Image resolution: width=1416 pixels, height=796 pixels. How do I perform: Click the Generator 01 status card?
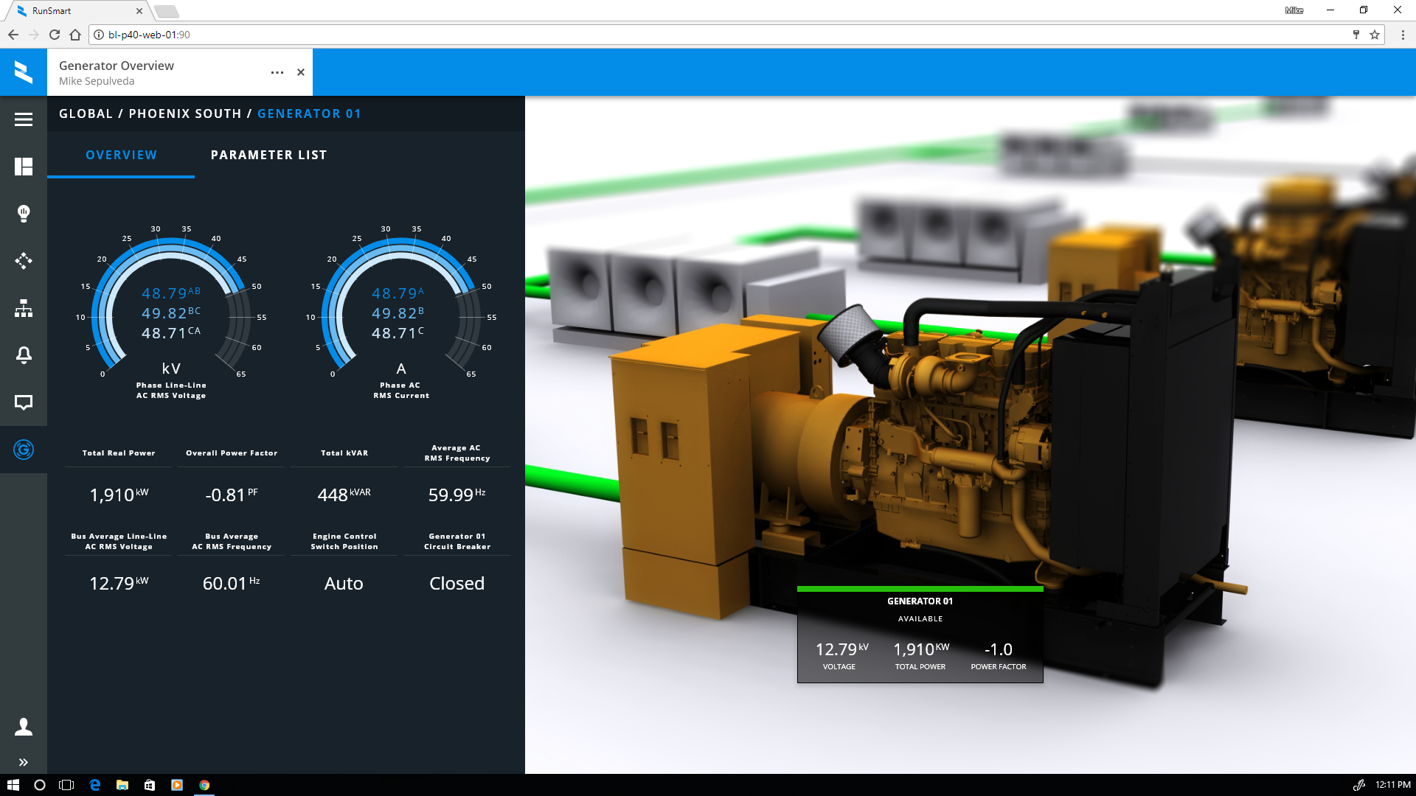coord(920,634)
